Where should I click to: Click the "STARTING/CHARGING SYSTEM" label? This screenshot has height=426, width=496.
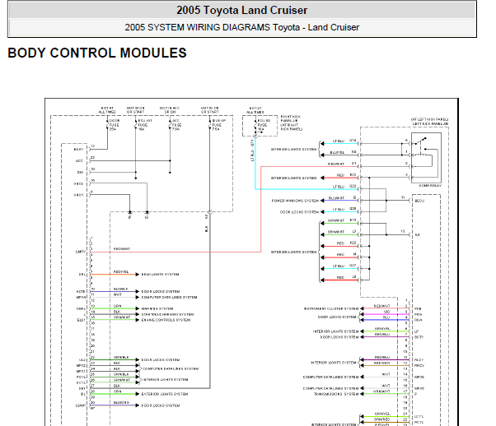pyautogui.click(x=167, y=314)
